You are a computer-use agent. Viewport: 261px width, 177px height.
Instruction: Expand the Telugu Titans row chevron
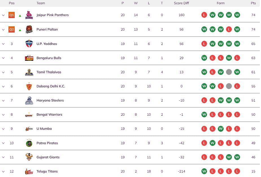pyautogui.click(x=3, y=172)
